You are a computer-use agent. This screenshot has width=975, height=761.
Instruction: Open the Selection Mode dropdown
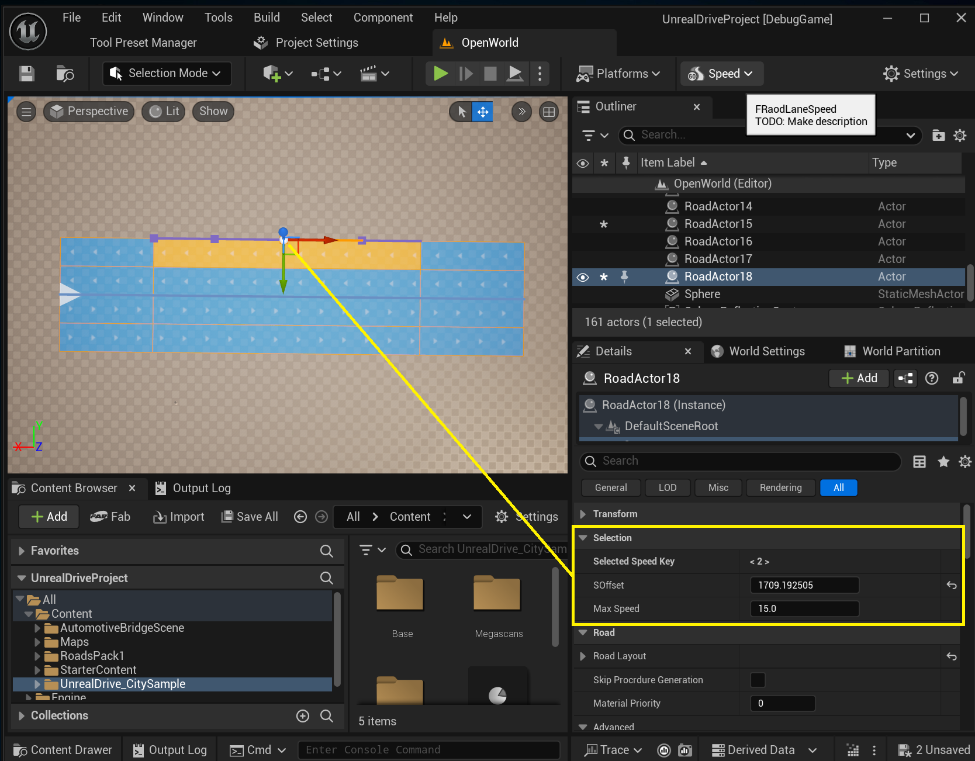[167, 74]
